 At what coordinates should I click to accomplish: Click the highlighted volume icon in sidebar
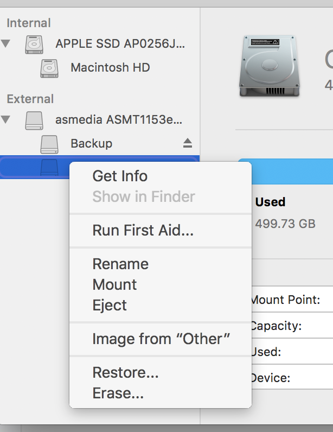(49, 167)
